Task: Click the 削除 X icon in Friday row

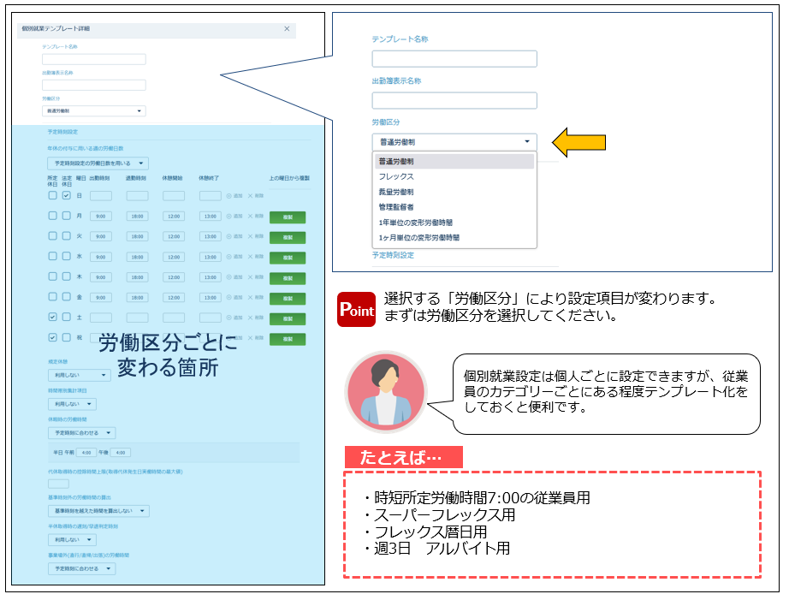Action: point(250,297)
